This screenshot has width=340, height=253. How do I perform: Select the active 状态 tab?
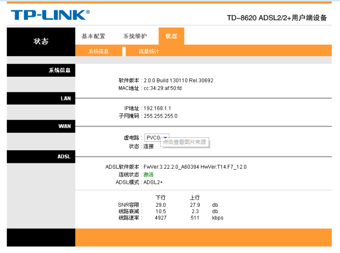171,36
